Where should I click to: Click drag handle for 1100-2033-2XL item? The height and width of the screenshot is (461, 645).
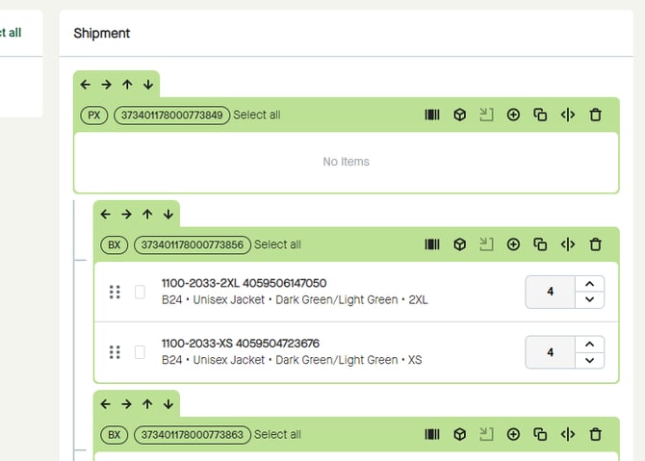coord(115,292)
